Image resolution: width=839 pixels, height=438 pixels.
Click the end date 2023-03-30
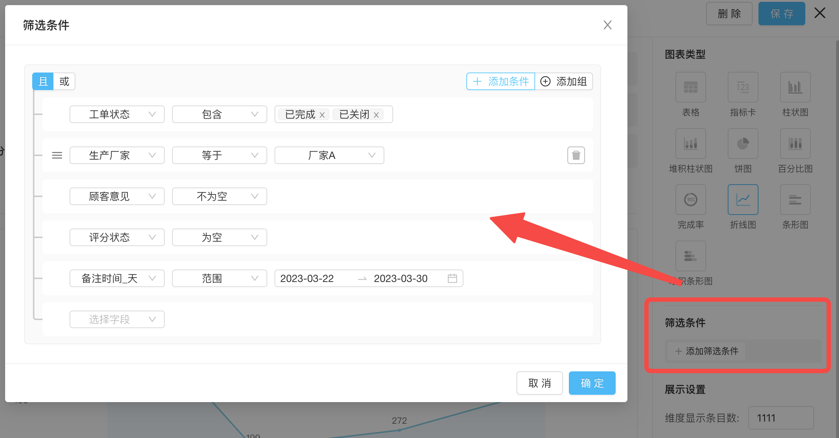click(400, 278)
